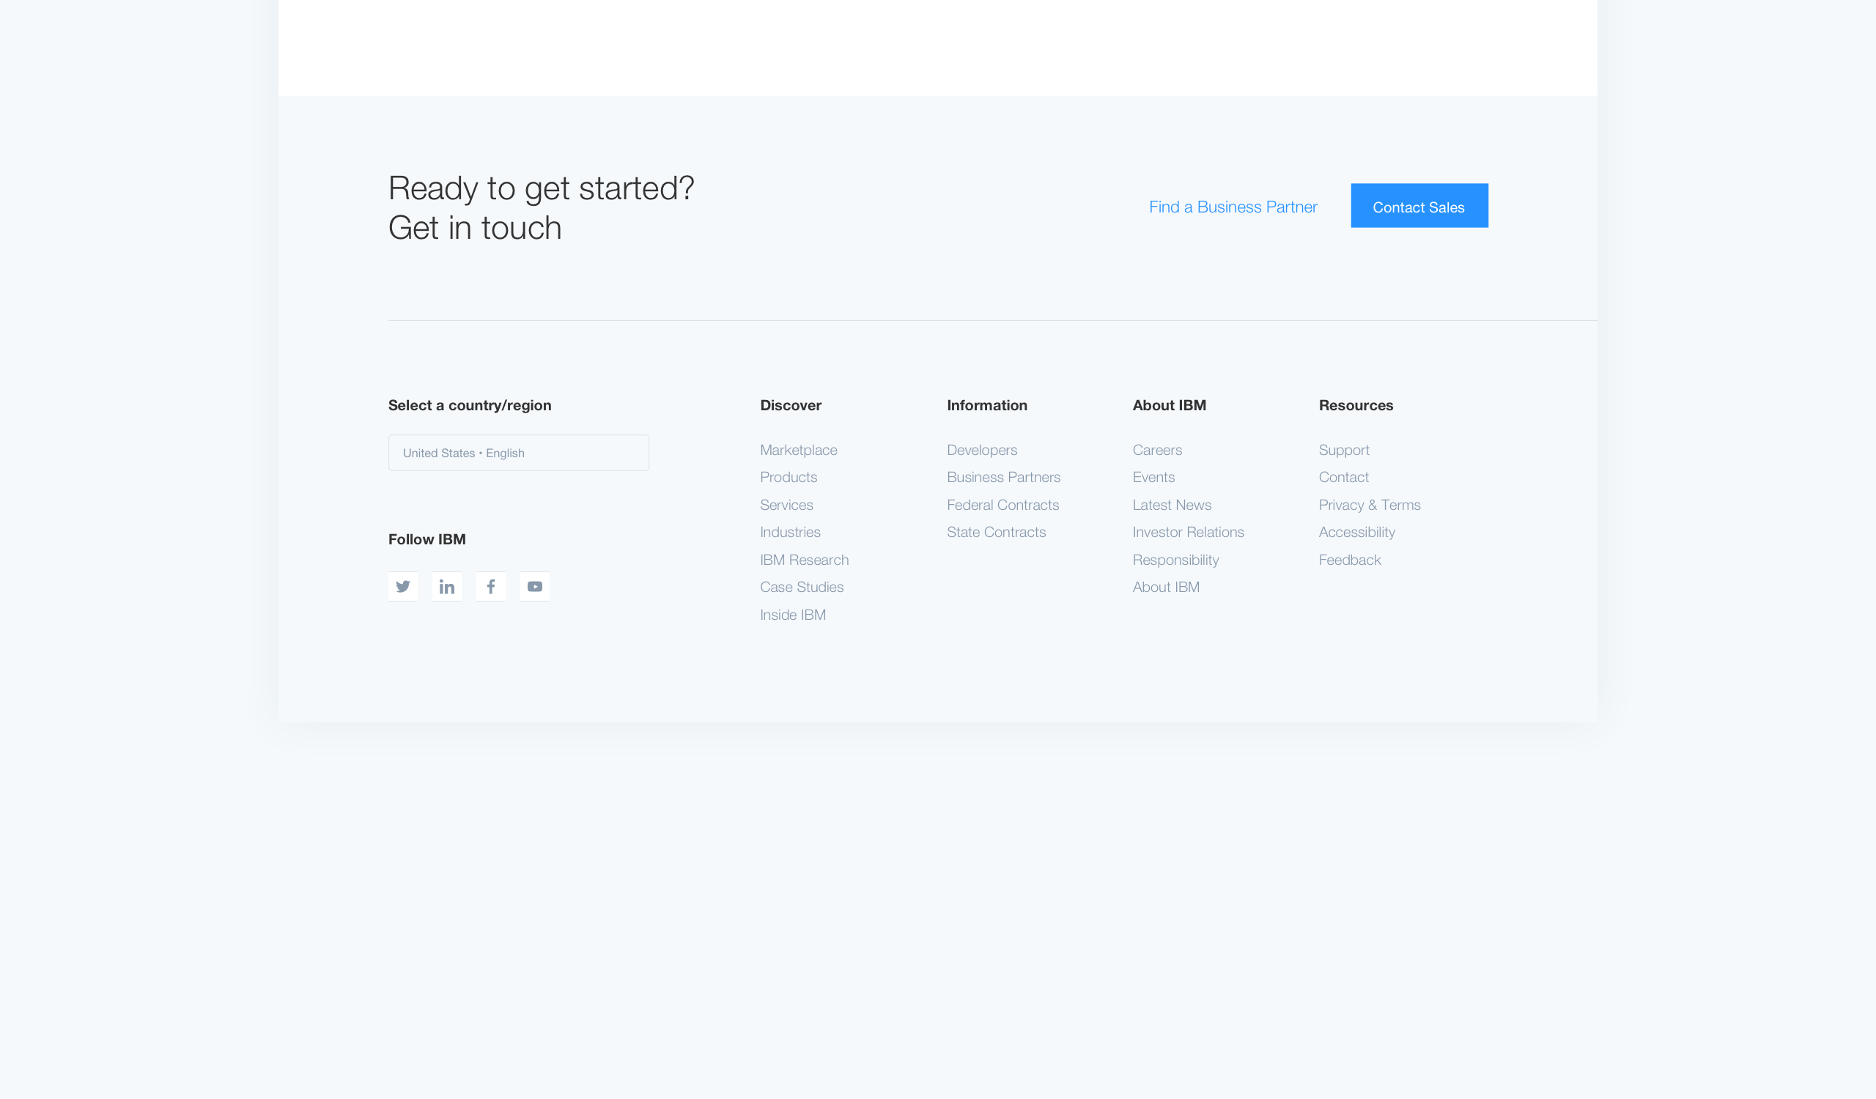Open IBM's Twitter page icon
Viewport: 1876px width, 1099px height.
[x=403, y=586]
